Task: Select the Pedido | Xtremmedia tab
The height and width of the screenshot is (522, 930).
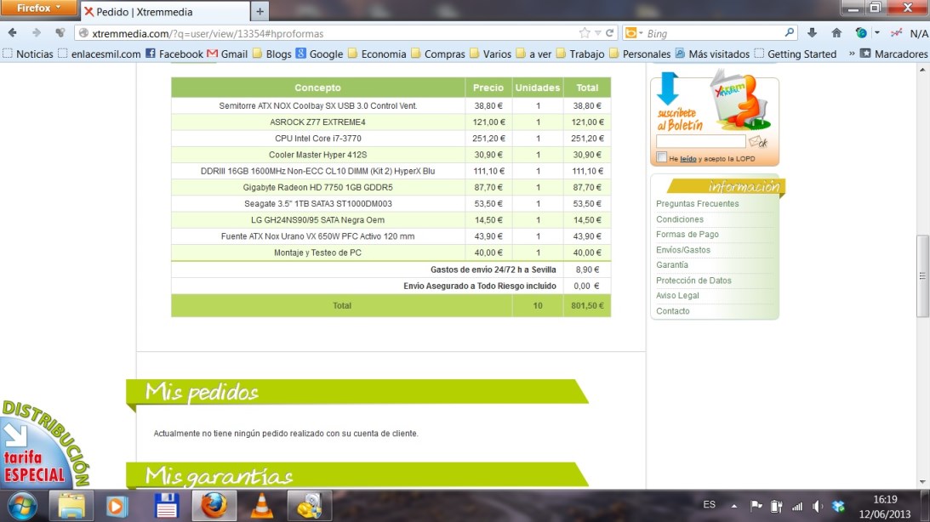Action: [x=165, y=11]
